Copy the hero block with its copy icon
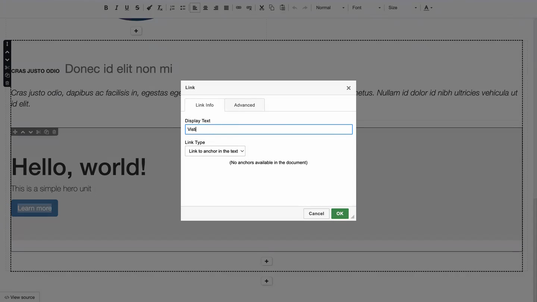The height and width of the screenshot is (302, 537). pos(46,132)
